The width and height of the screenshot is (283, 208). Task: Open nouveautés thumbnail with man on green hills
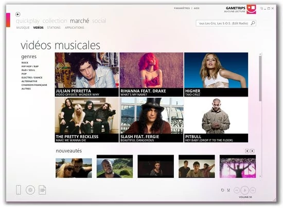pos(115,166)
